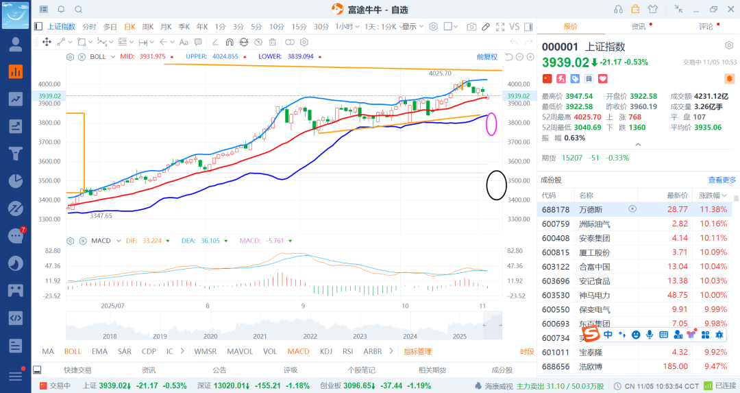Viewport: 740px width, 393px height.
Task: Open the 资讯 tab in right panel
Action: pos(639,27)
